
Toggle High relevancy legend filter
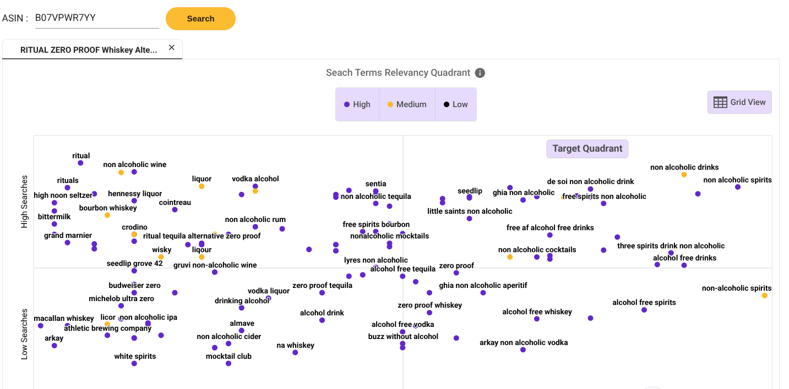pos(357,104)
